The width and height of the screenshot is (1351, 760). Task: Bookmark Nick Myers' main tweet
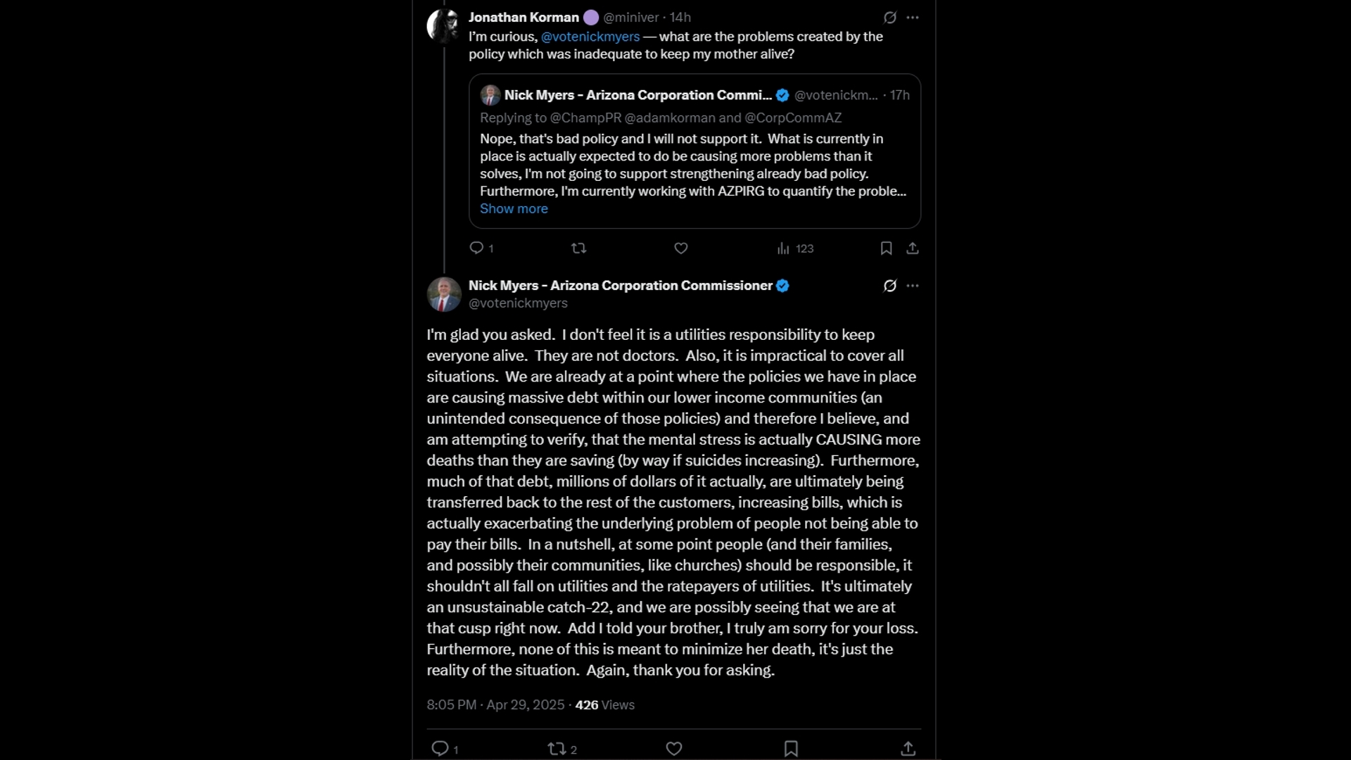click(791, 749)
